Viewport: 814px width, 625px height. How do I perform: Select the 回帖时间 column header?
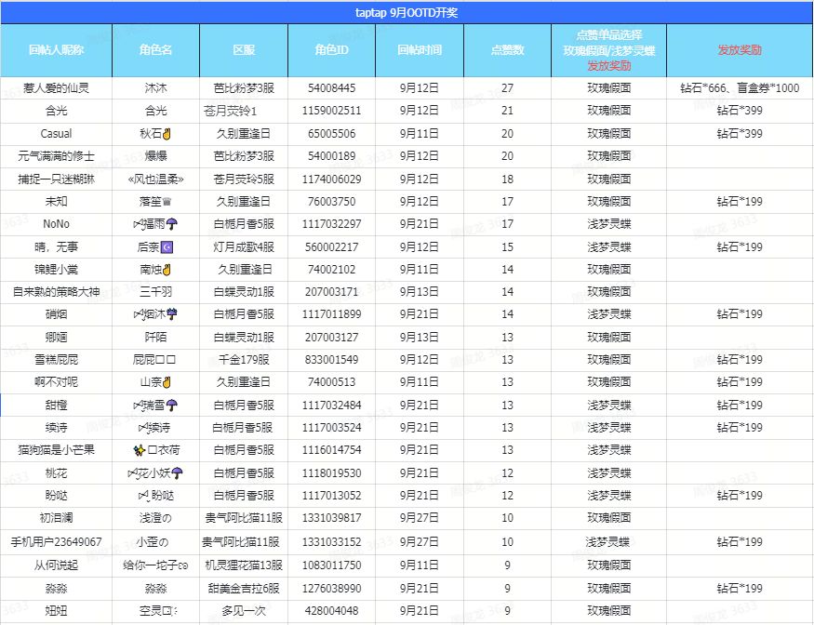(420, 50)
